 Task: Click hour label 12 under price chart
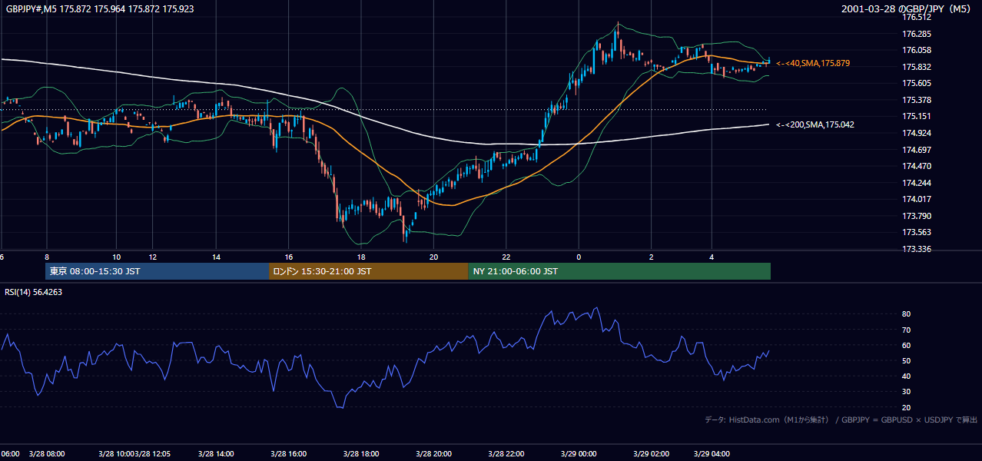153,257
